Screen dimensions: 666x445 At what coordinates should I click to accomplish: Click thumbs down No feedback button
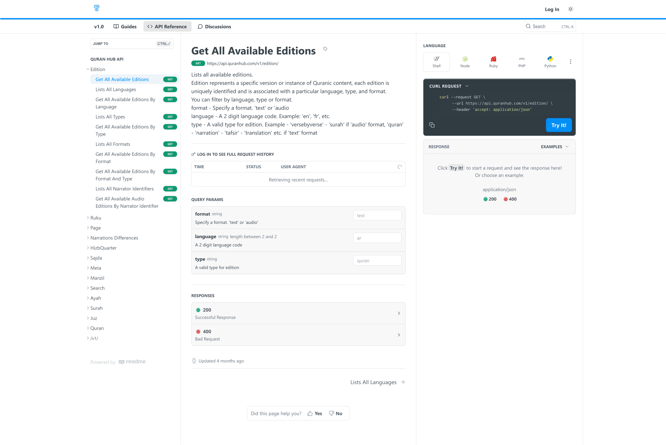[x=336, y=414]
